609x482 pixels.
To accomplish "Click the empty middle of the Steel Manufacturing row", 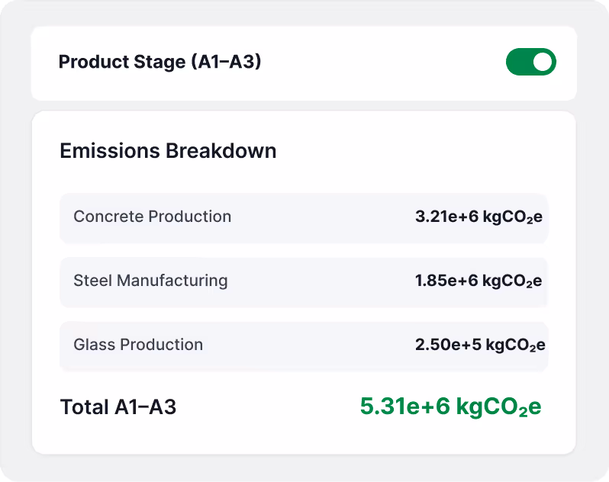I will 321,281.
